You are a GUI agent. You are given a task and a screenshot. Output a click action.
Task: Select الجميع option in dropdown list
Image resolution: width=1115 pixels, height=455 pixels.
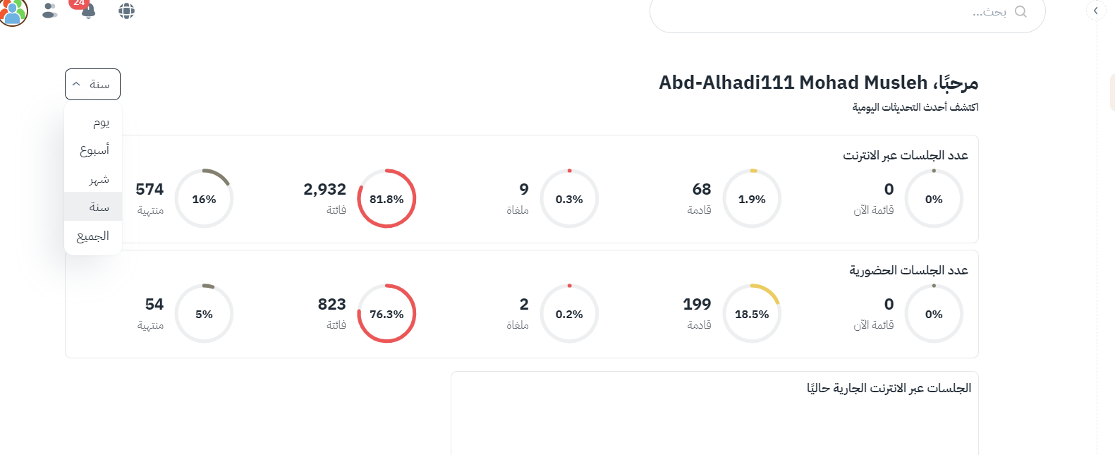pyautogui.click(x=93, y=236)
